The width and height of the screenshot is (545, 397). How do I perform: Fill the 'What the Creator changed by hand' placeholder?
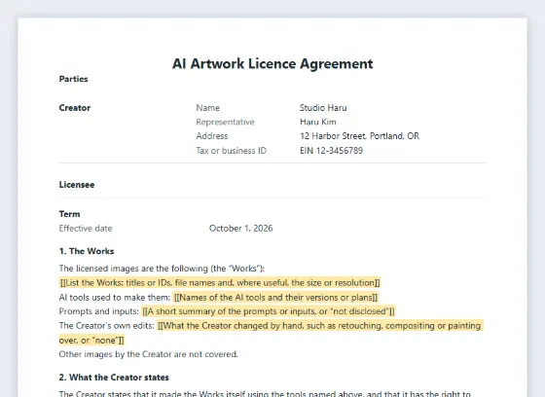[x=272, y=333]
